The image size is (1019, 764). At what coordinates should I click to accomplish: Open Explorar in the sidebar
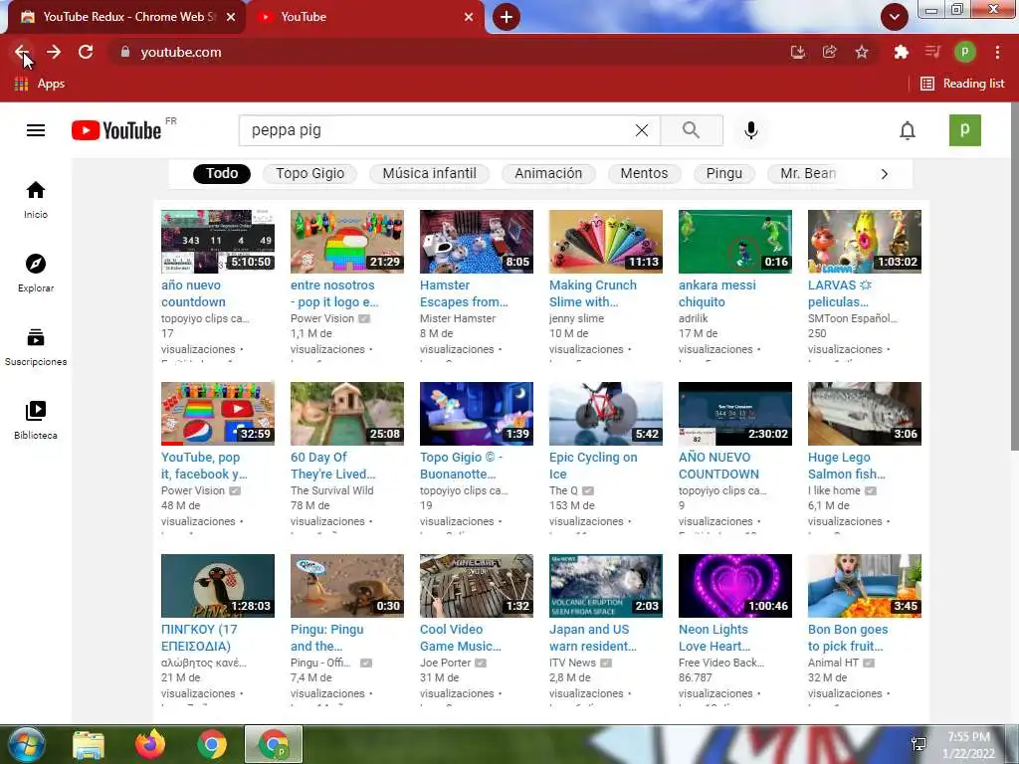pos(36,274)
